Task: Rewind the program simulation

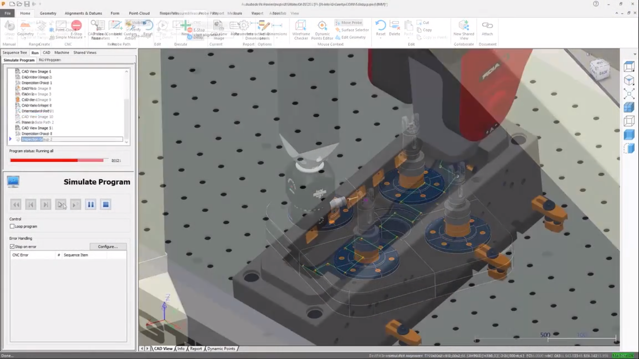Action: (16, 204)
